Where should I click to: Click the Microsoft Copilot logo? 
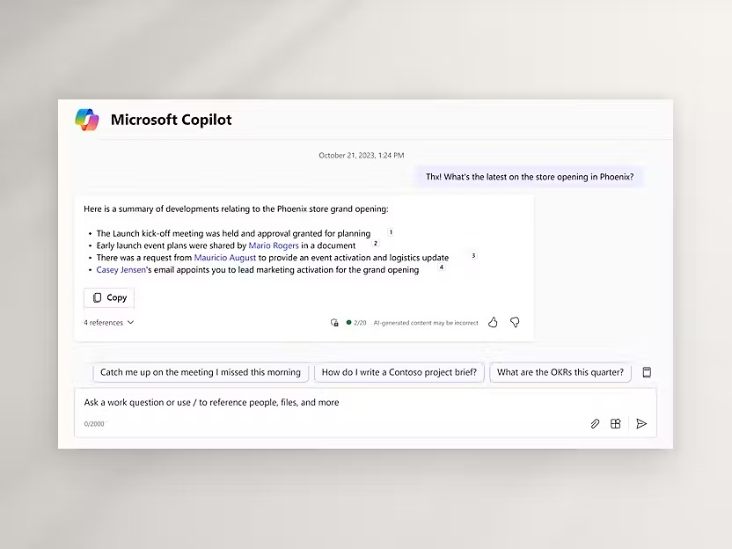(86, 119)
